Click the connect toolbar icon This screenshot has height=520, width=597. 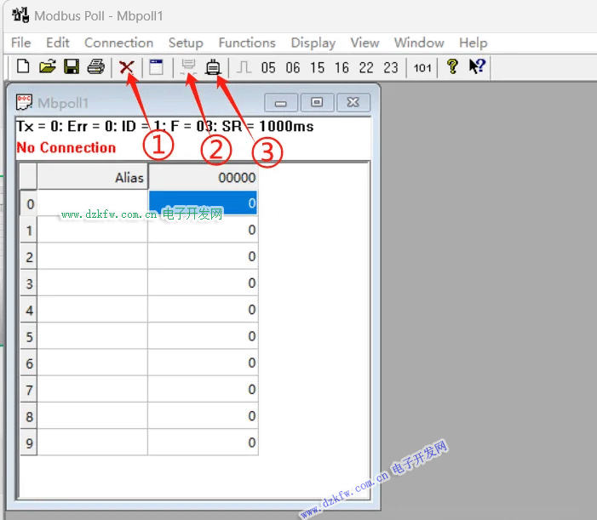point(213,67)
